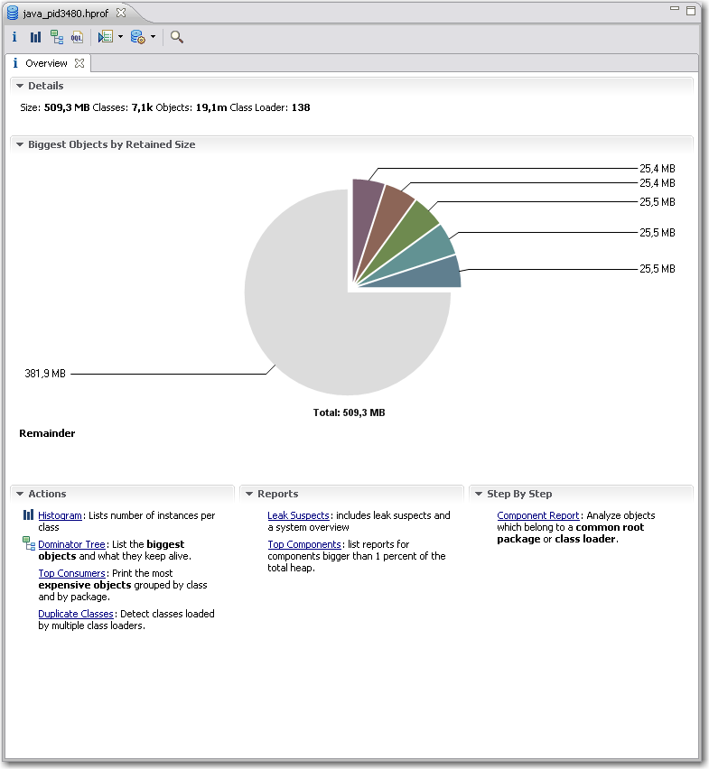Click the Find Object by Address magnifier
The image size is (709, 769).
(x=177, y=37)
